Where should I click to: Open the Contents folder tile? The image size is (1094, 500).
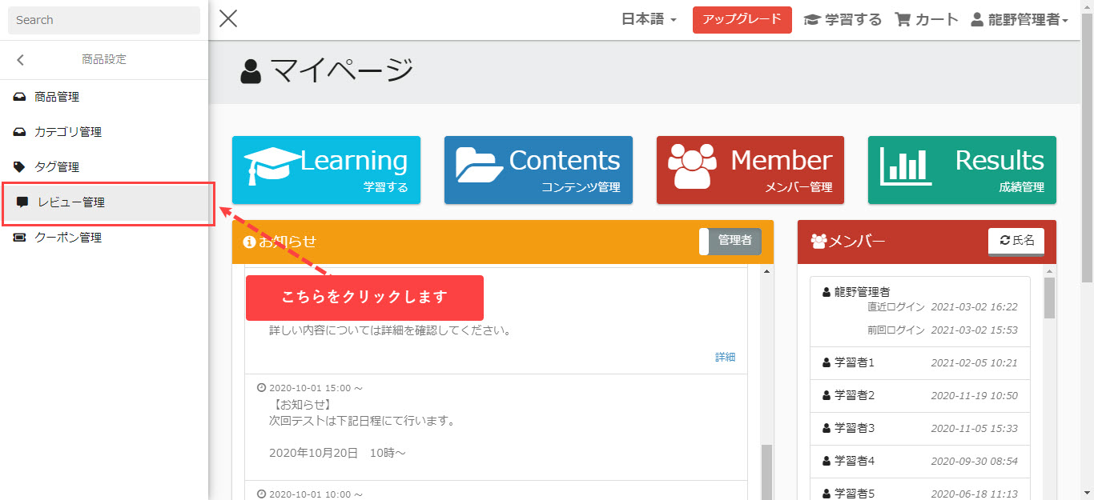coord(537,170)
